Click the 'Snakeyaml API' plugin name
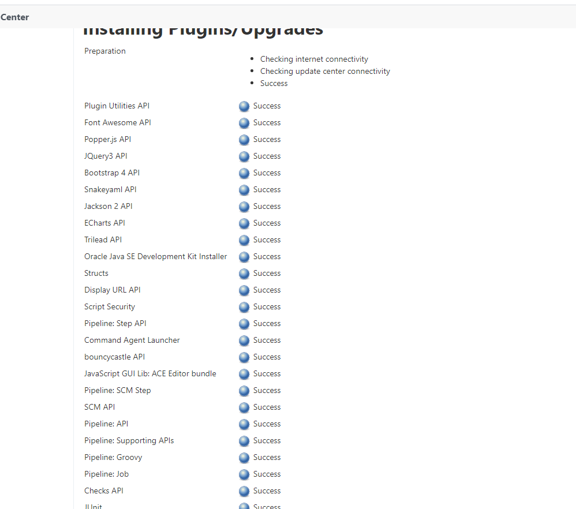Image resolution: width=576 pixels, height=509 pixels. pyautogui.click(x=110, y=189)
